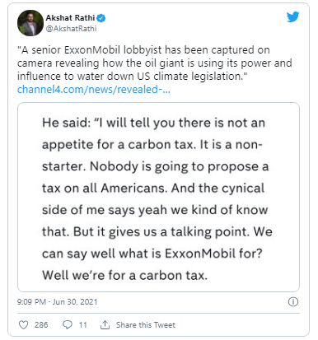Open the tweet info circle icon
Viewport: 318px width, 340px height.
click(293, 302)
